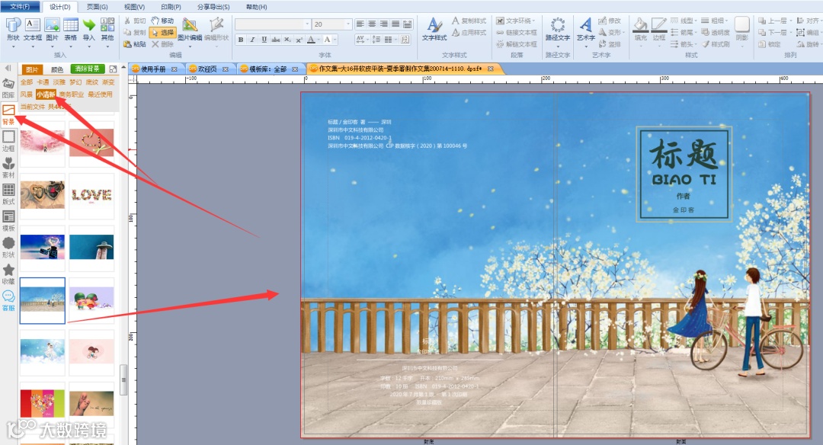This screenshot has height=445, width=823.
Task: Open the font size dropdown showing 20
Action: [347, 24]
